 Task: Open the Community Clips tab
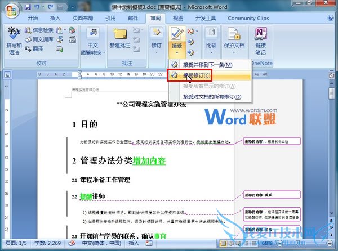248,18
